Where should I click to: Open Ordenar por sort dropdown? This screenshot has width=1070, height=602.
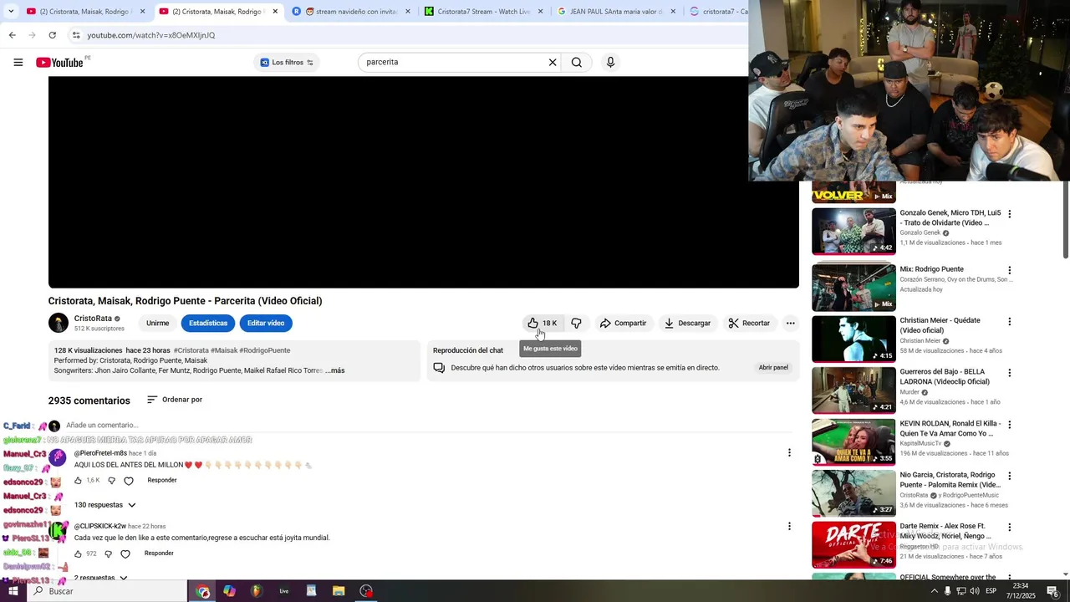pyautogui.click(x=175, y=400)
